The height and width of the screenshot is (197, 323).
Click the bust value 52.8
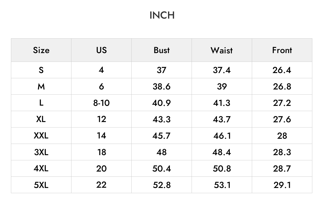[161, 185]
